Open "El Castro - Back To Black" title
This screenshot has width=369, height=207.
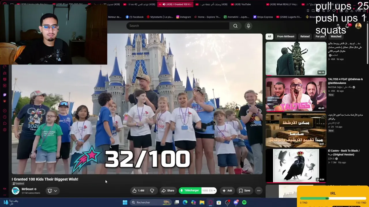click(x=344, y=153)
